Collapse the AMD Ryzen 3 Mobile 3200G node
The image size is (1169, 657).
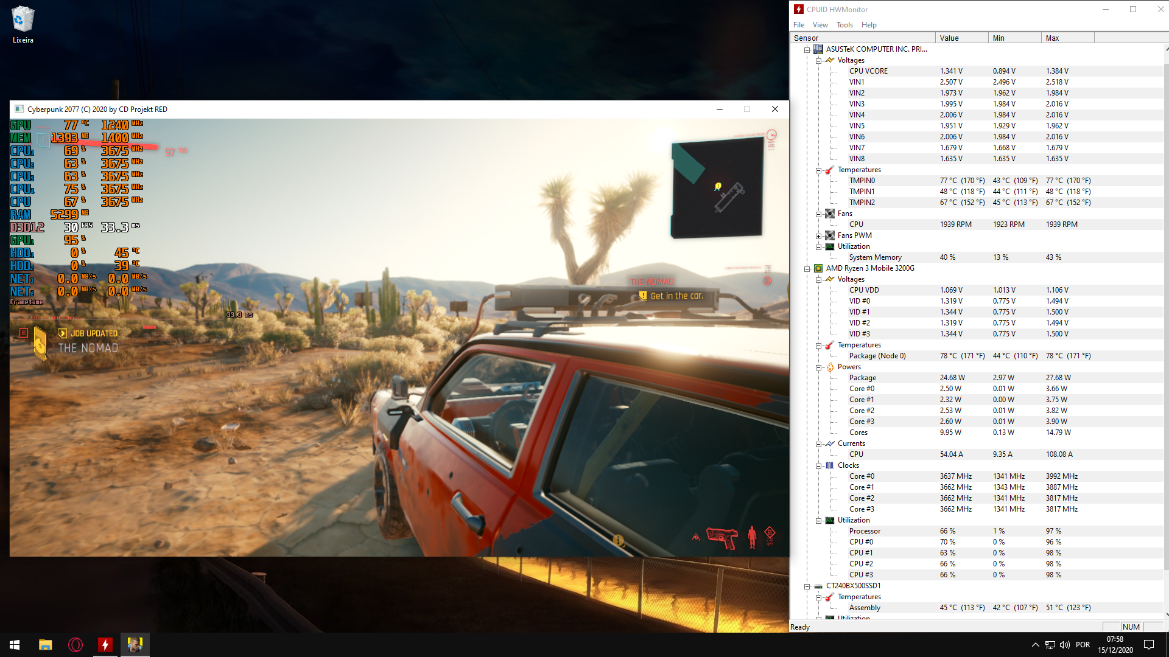click(807, 268)
